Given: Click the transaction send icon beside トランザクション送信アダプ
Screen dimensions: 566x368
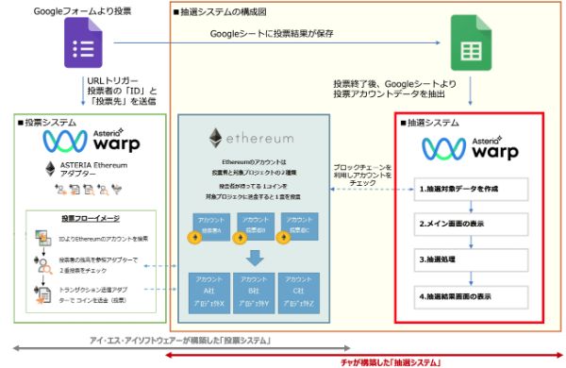Looking at the screenshot, I should pos(42,294).
